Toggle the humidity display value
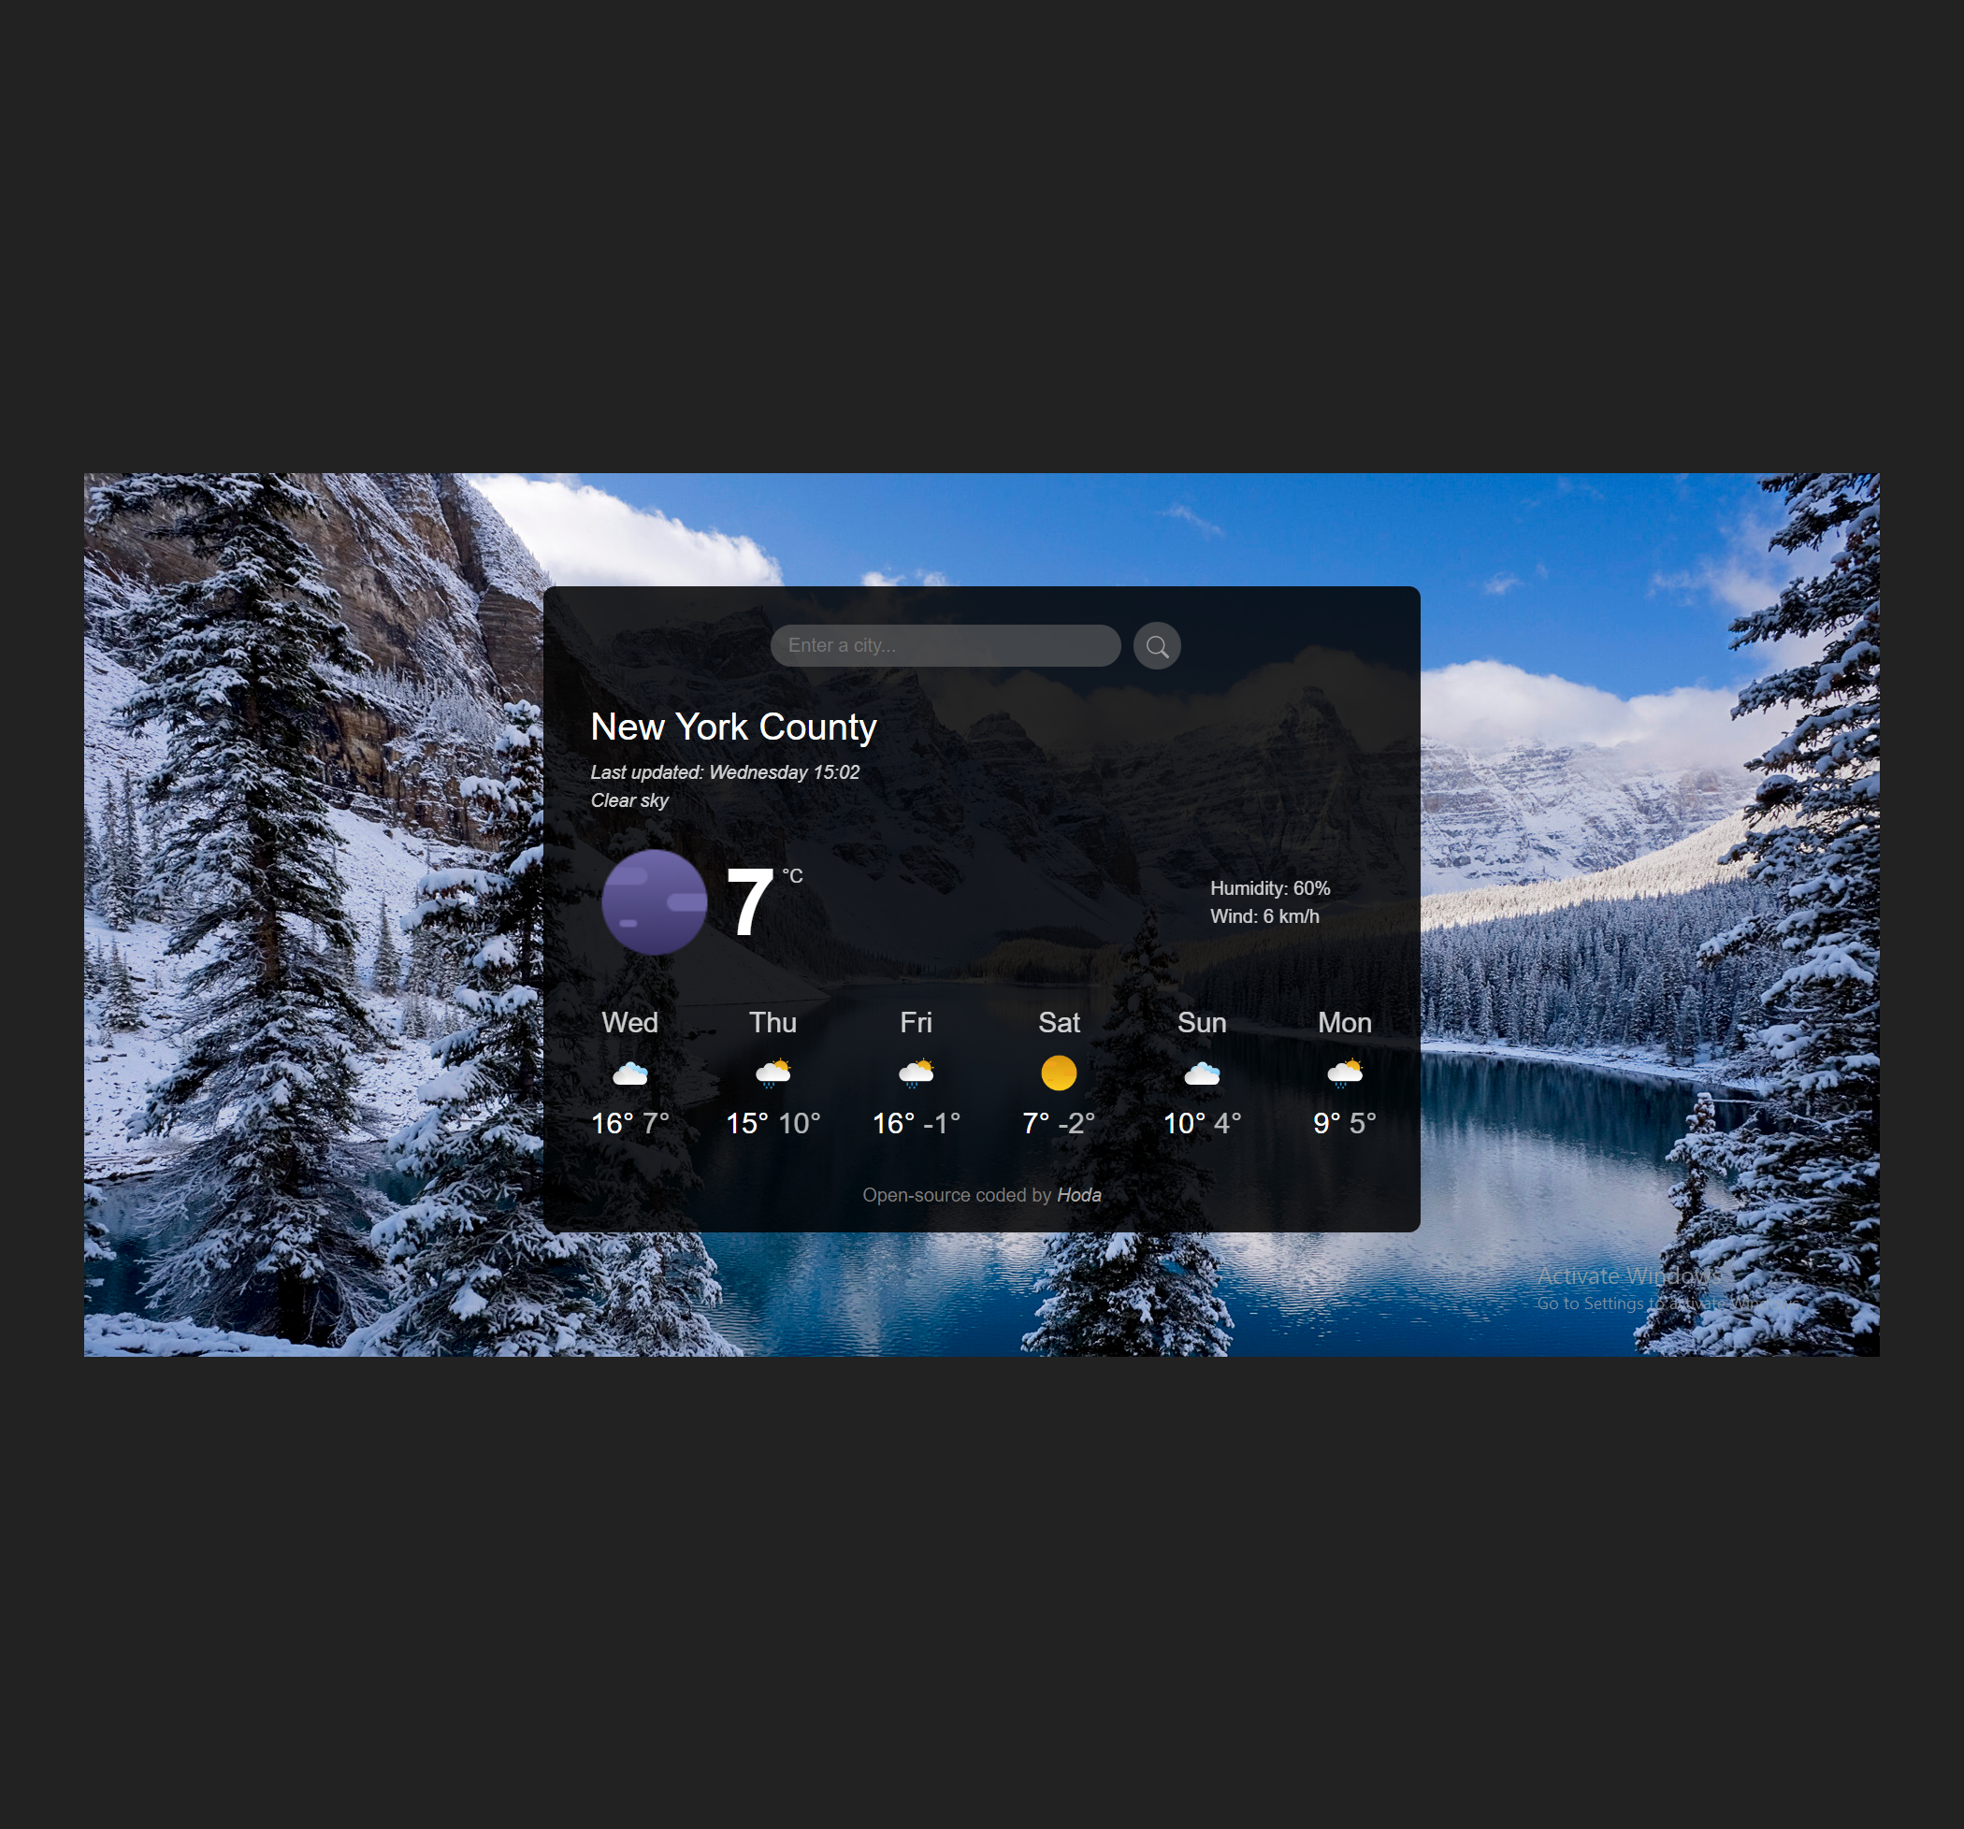 click(1265, 888)
